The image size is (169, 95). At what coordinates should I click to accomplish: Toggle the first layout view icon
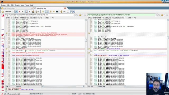(x=68, y=12)
